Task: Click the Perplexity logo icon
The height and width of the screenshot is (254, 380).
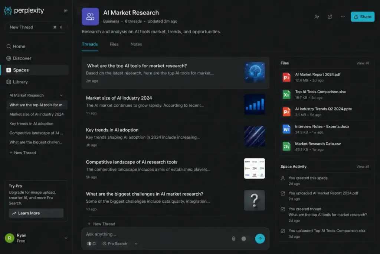Action: [8, 10]
